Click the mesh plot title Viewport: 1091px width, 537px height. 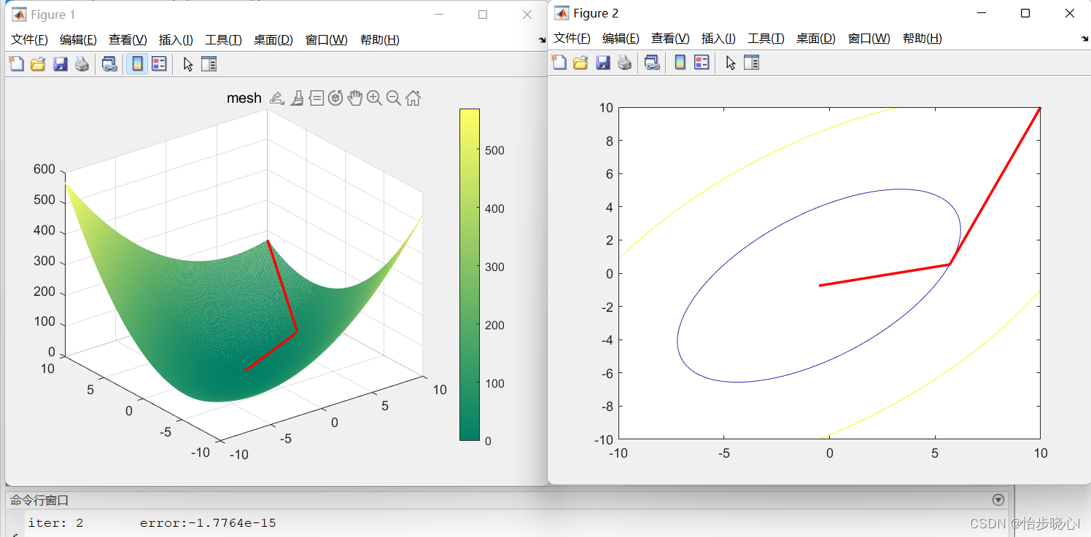(244, 98)
